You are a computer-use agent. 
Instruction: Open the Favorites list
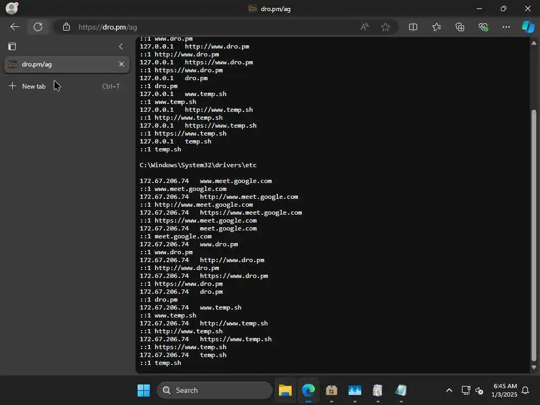click(436, 27)
